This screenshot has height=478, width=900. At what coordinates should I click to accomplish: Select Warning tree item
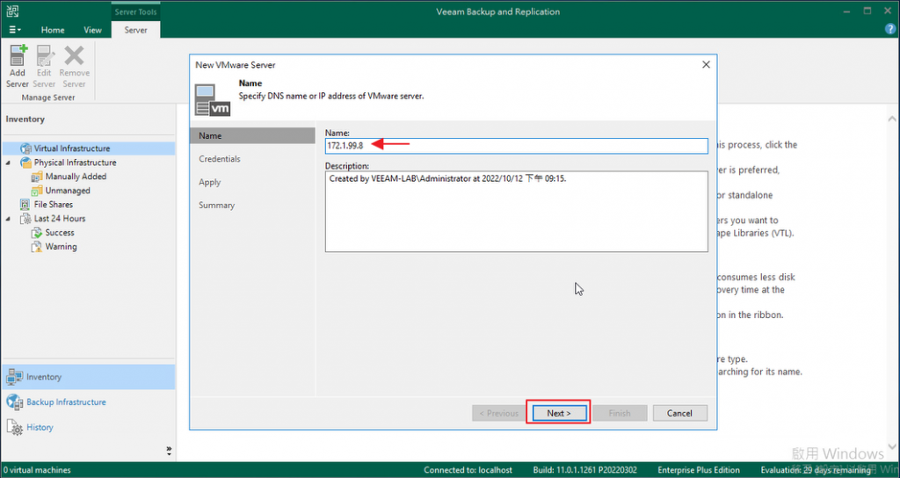[x=61, y=247]
